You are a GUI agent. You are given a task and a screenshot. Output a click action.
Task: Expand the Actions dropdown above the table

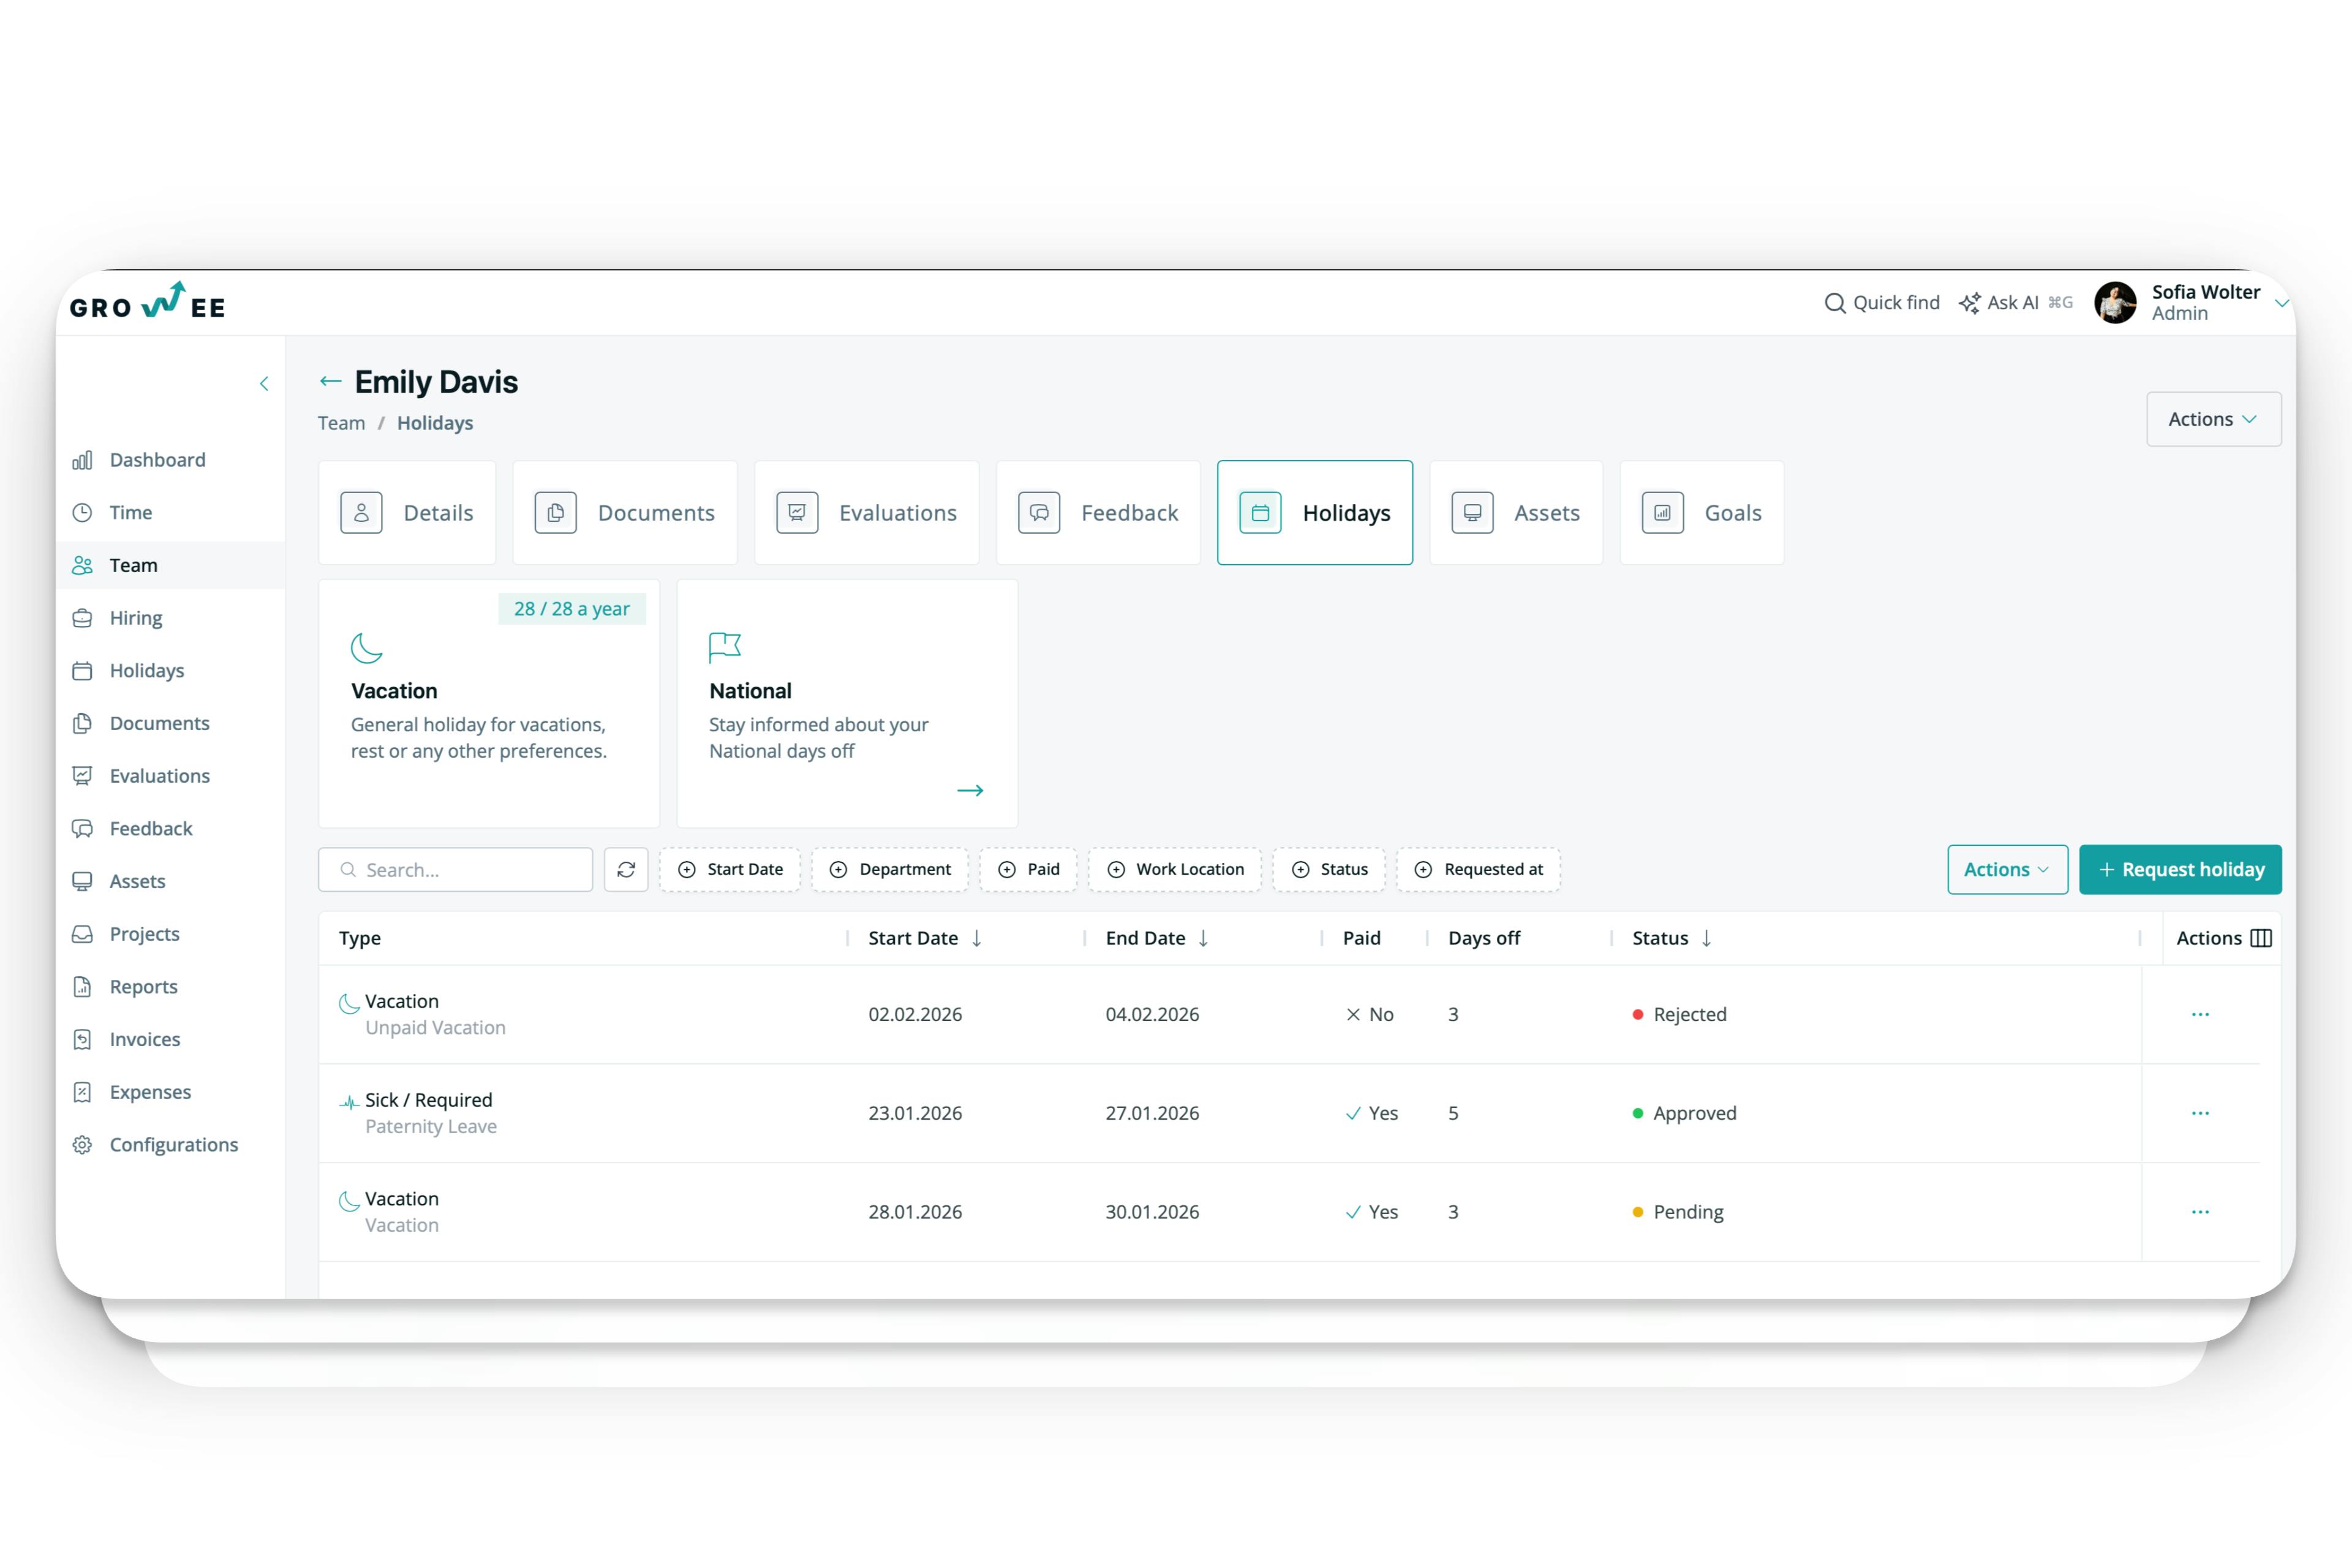[x=2007, y=869]
